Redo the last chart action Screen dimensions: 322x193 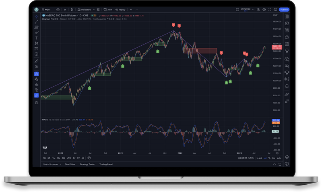click(x=136, y=10)
